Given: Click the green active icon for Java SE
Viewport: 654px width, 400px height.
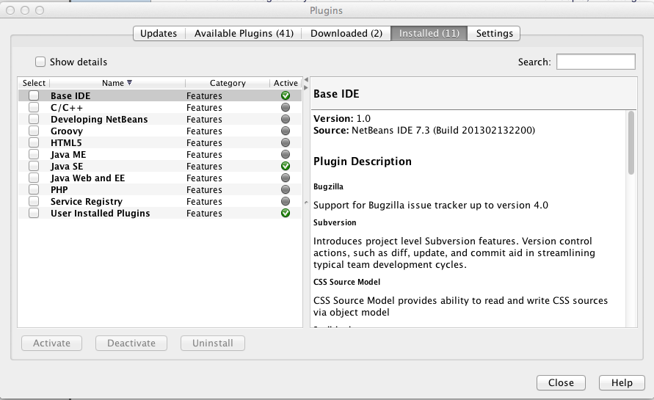Looking at the screenshot, I should tap(286, 167).
